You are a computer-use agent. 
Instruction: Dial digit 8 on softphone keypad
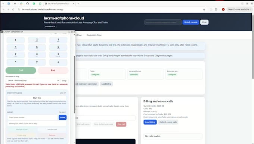click(37, 55)
